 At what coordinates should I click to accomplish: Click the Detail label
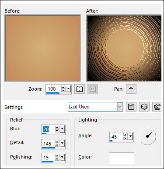tap(17, 143)
